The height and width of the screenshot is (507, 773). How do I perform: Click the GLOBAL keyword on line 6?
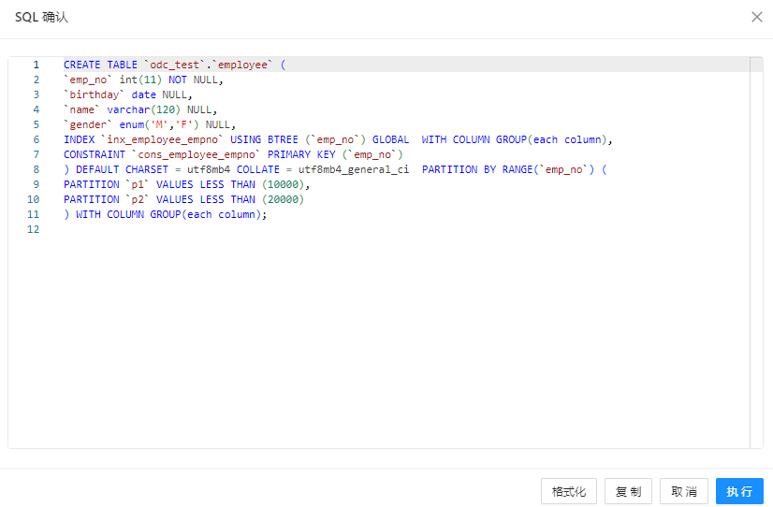tap(390, 140)
